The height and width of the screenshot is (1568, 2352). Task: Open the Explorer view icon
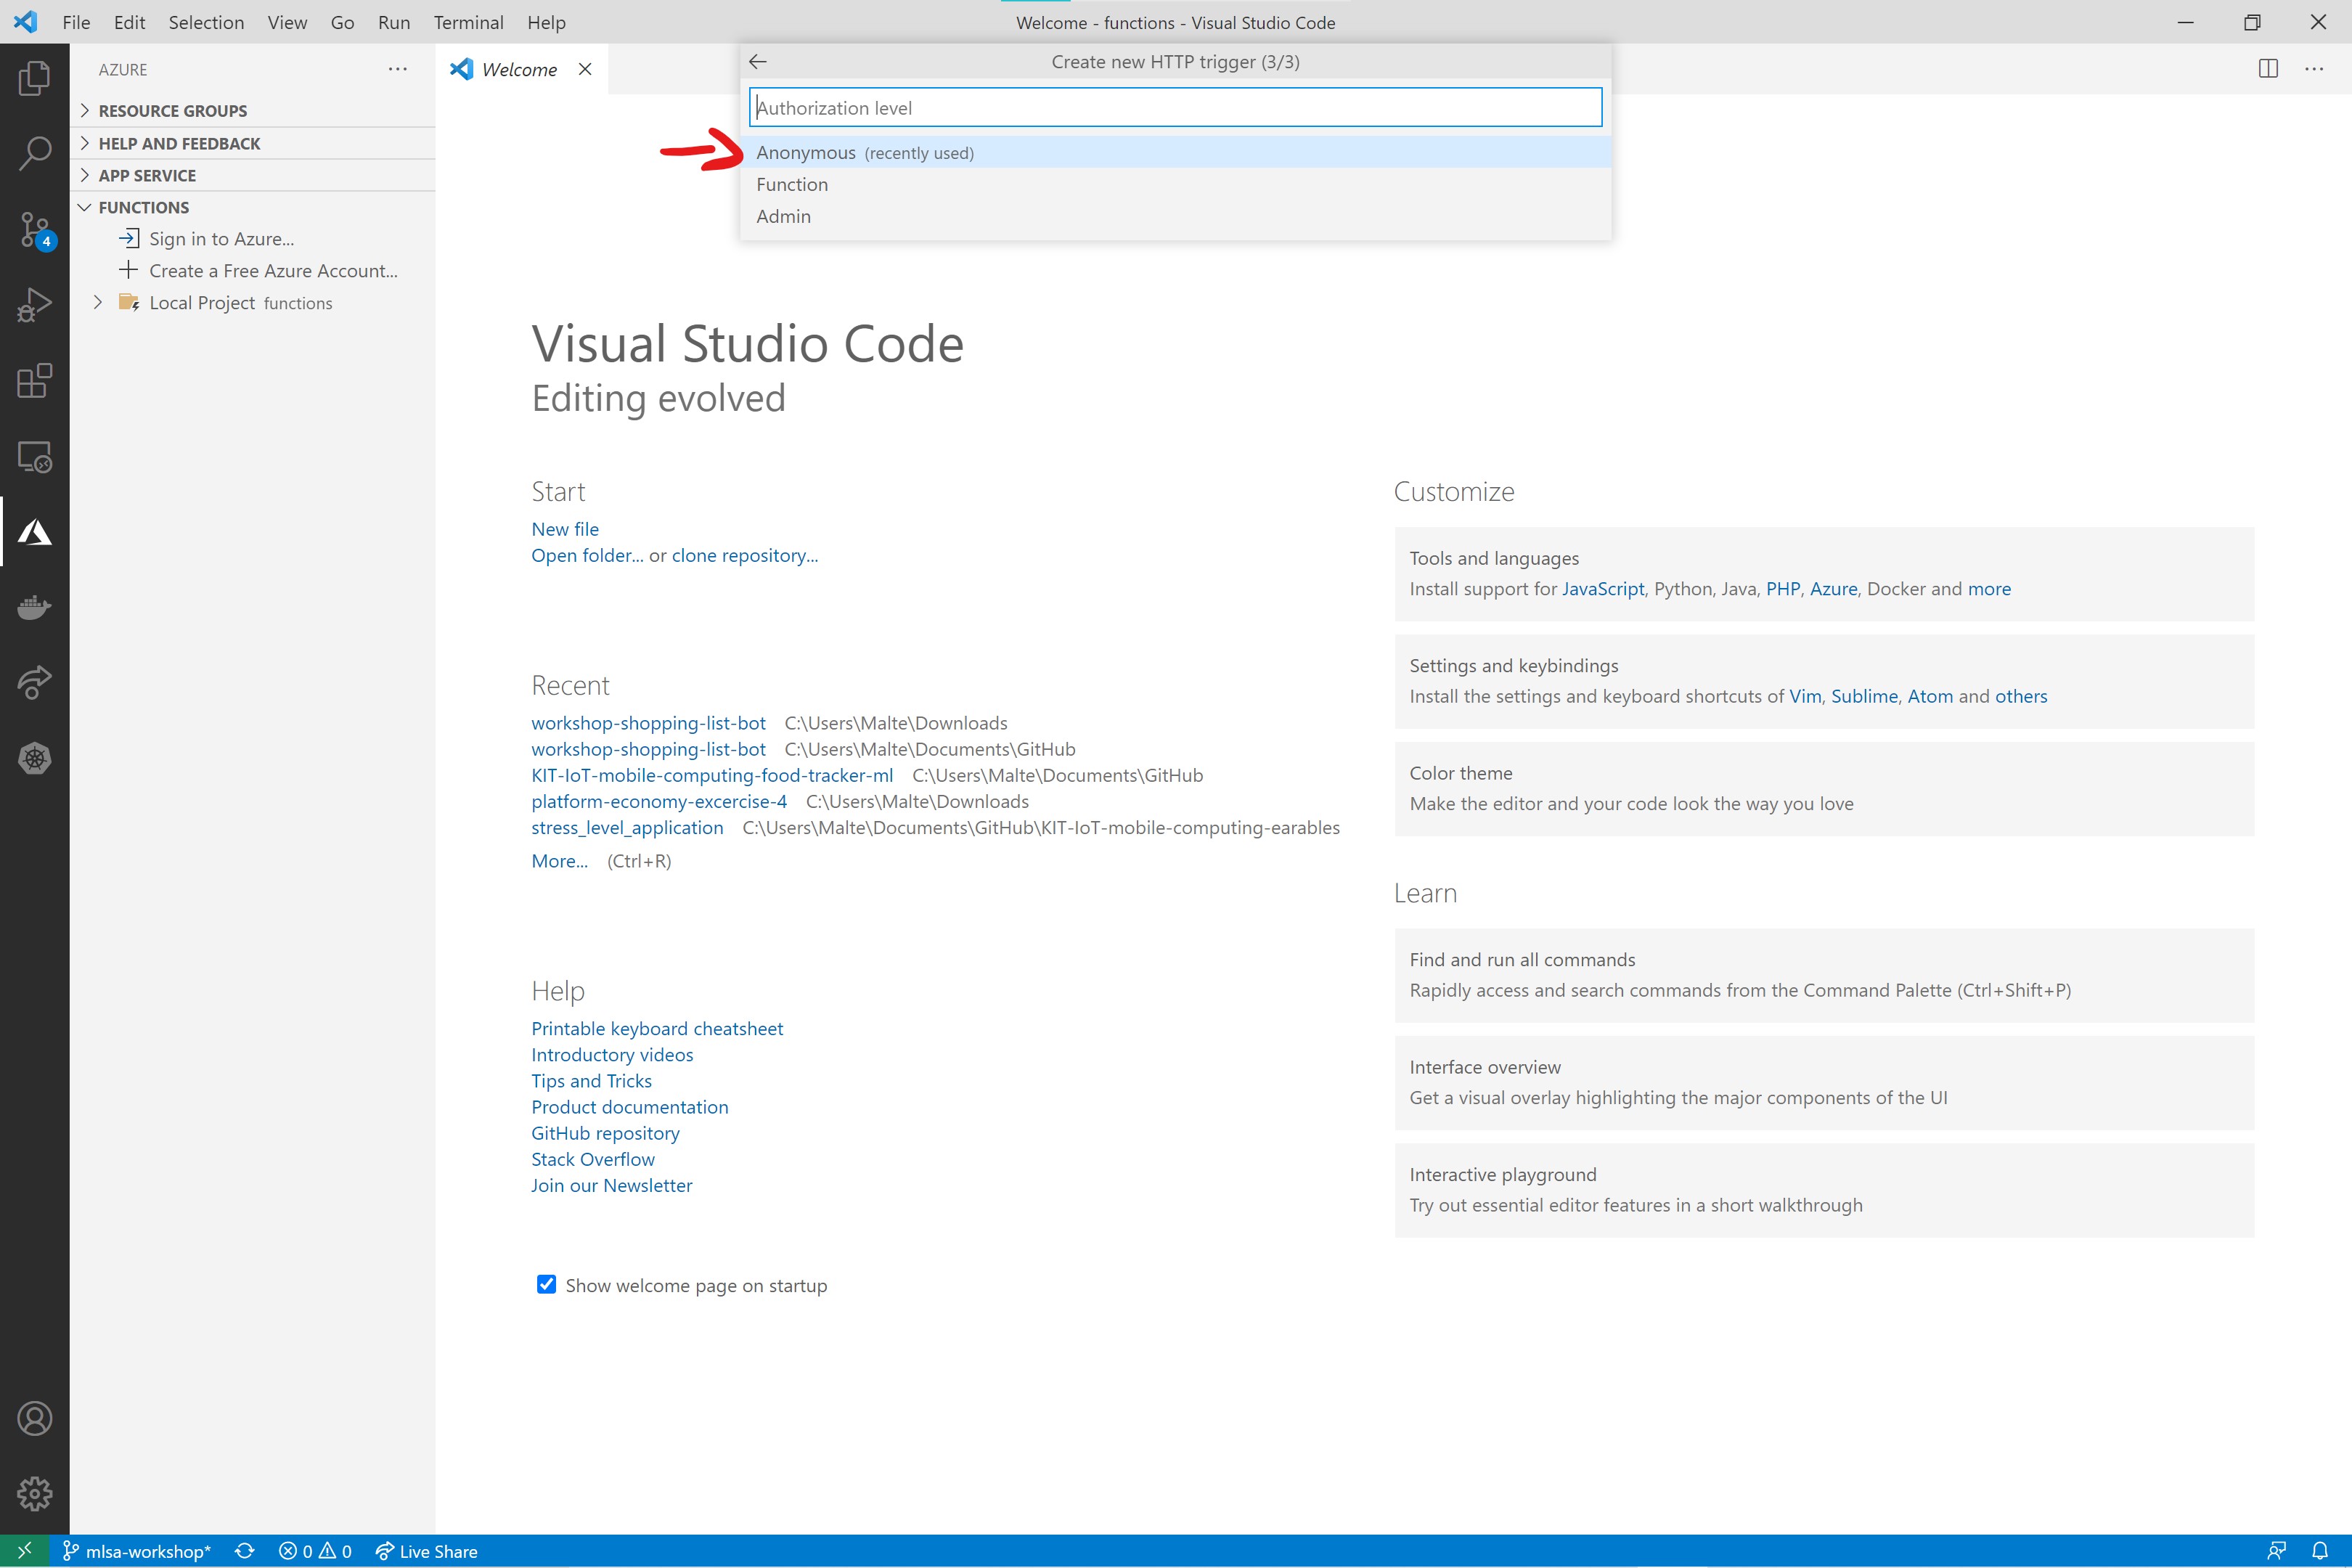(x=34, y=78)
